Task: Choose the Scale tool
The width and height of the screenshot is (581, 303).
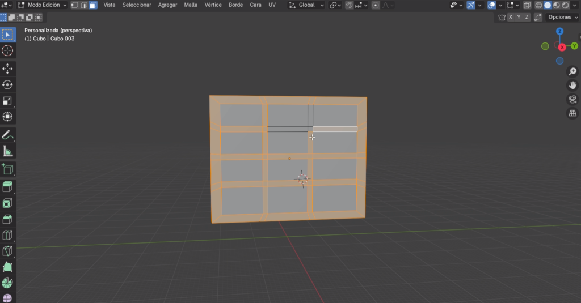Action: pyautogui.click(x=8, y=101)
